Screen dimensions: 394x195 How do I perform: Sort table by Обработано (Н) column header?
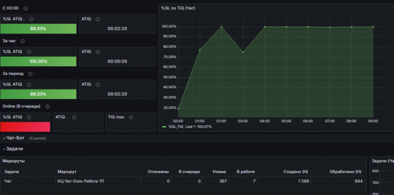pos(345,171)
